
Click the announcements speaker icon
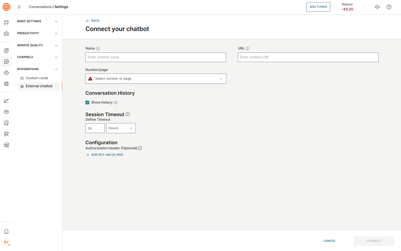[377, 7]
